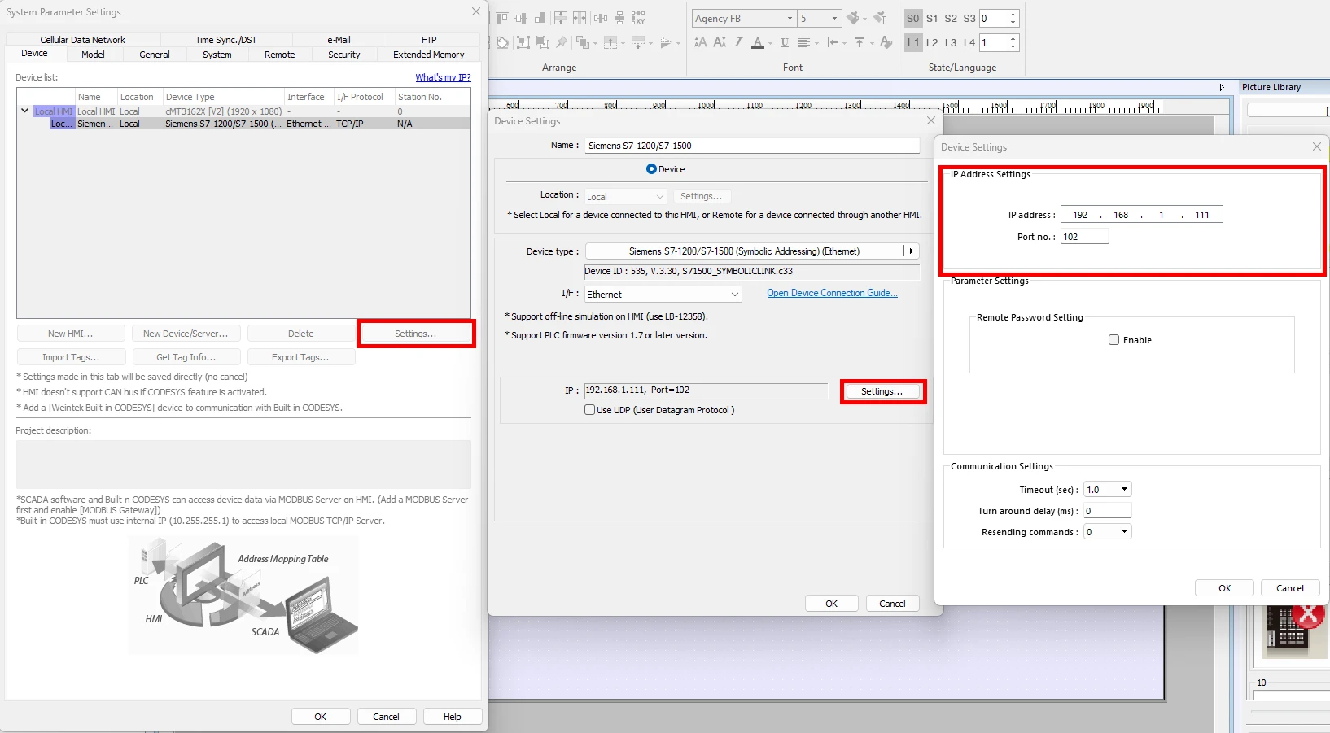Select language L2 in State/Language
Viewport: 1330px width, 733px height.
pyautogui.click(x=932, y=42)
